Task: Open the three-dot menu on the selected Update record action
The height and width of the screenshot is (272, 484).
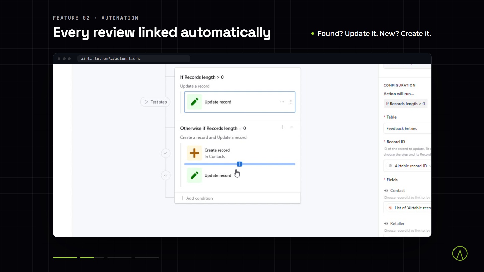Action: 282,102
